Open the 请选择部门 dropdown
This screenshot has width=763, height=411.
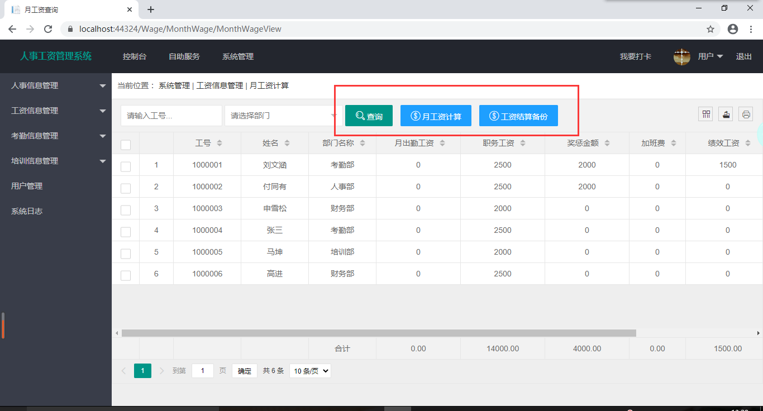pyautogui.click(x=284, y=116)
